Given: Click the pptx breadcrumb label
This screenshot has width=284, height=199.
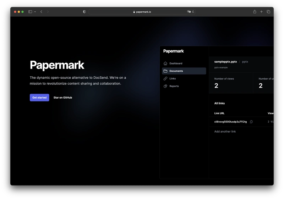Looking at the screenshot, I should pos(245,62).
